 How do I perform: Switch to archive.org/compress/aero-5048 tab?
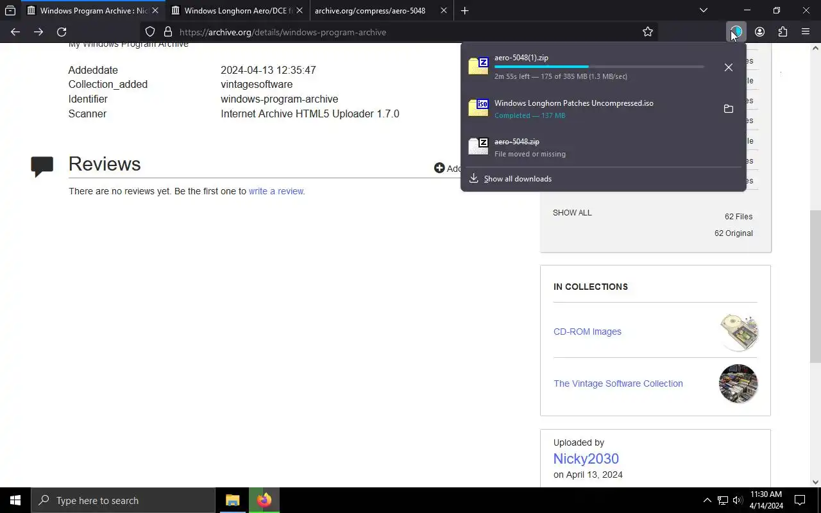[x=381, y=10]
